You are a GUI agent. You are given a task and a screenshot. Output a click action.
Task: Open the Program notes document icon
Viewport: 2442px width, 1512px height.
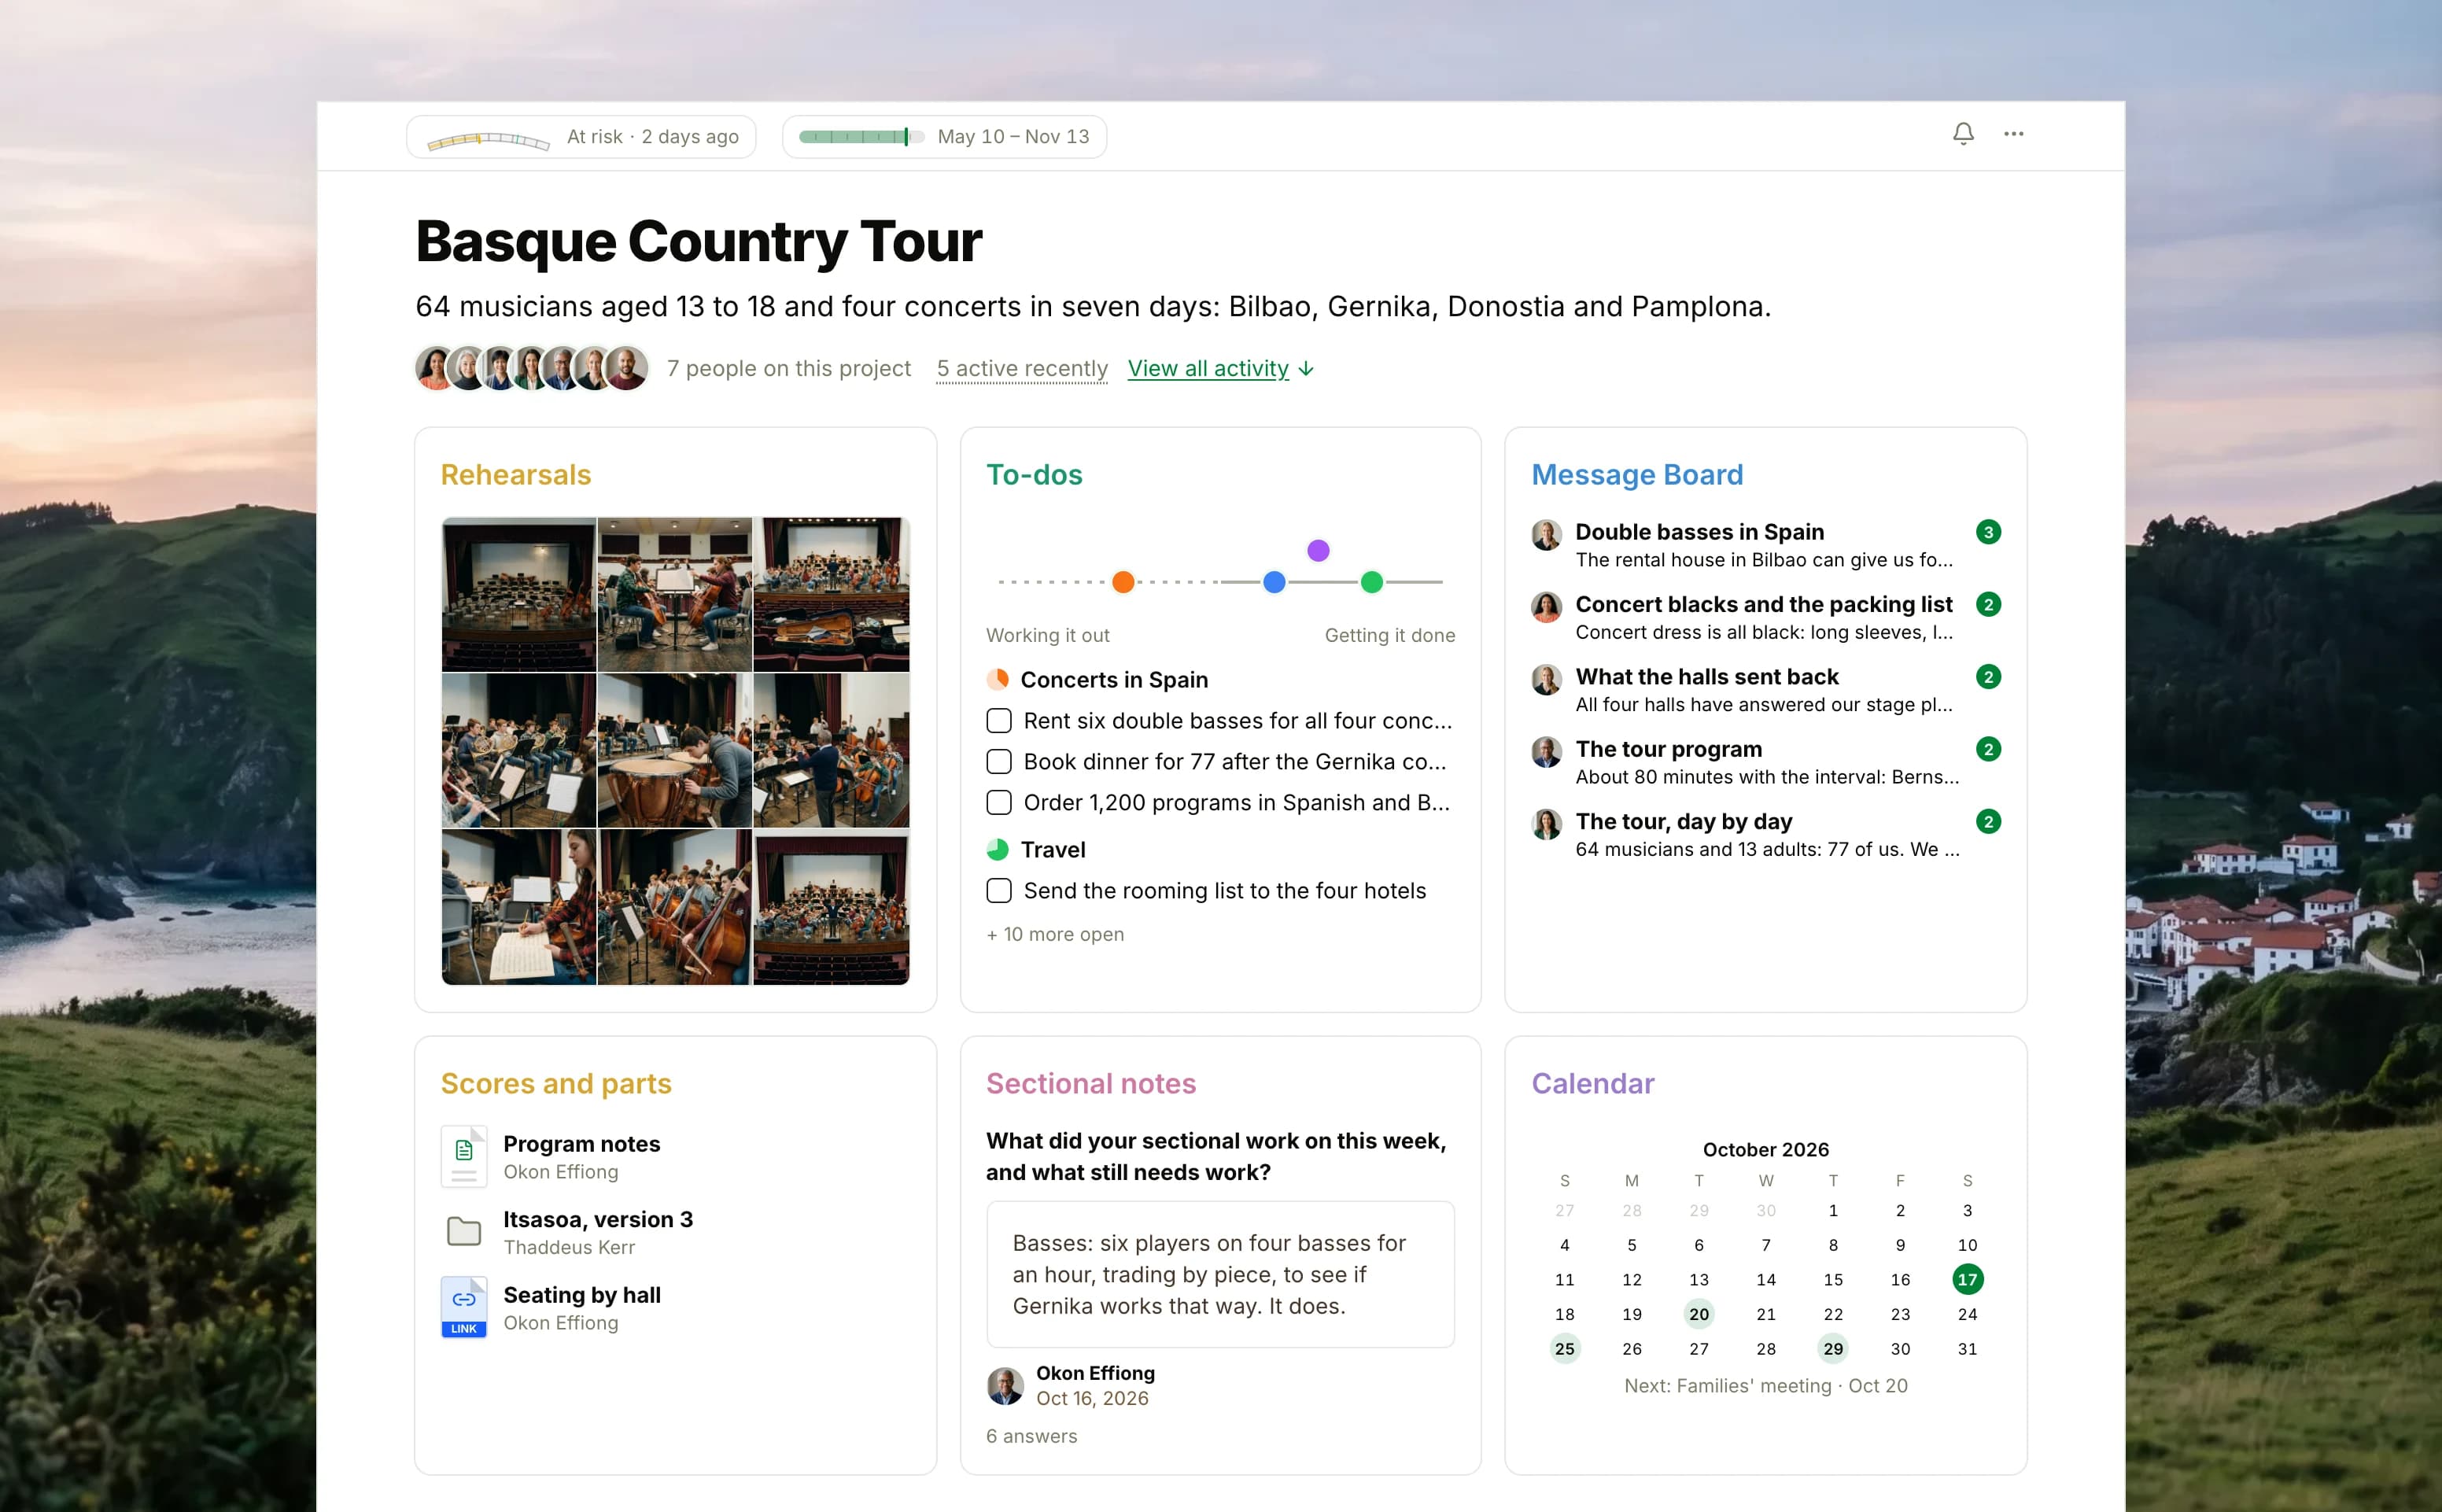[x=464, y=1156]
